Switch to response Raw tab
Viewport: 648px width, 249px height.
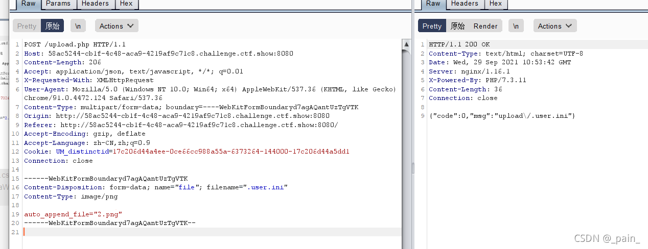click(x=433, y=4)
